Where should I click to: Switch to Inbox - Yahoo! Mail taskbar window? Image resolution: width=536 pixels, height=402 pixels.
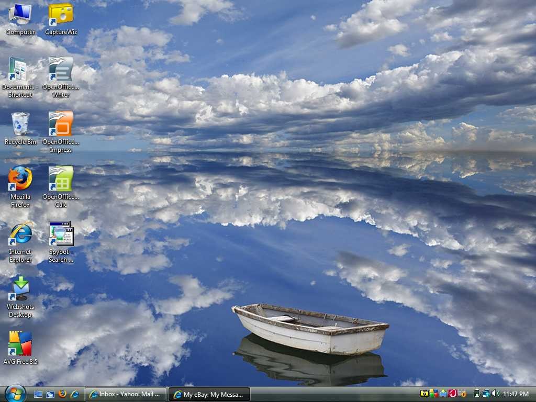pyautogui.click(x=126, y=394)
